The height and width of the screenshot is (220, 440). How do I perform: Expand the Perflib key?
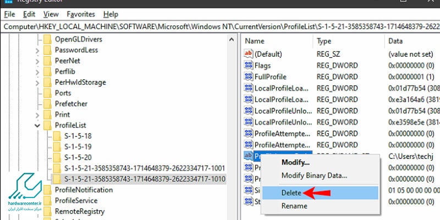click(x=37, y=71)
